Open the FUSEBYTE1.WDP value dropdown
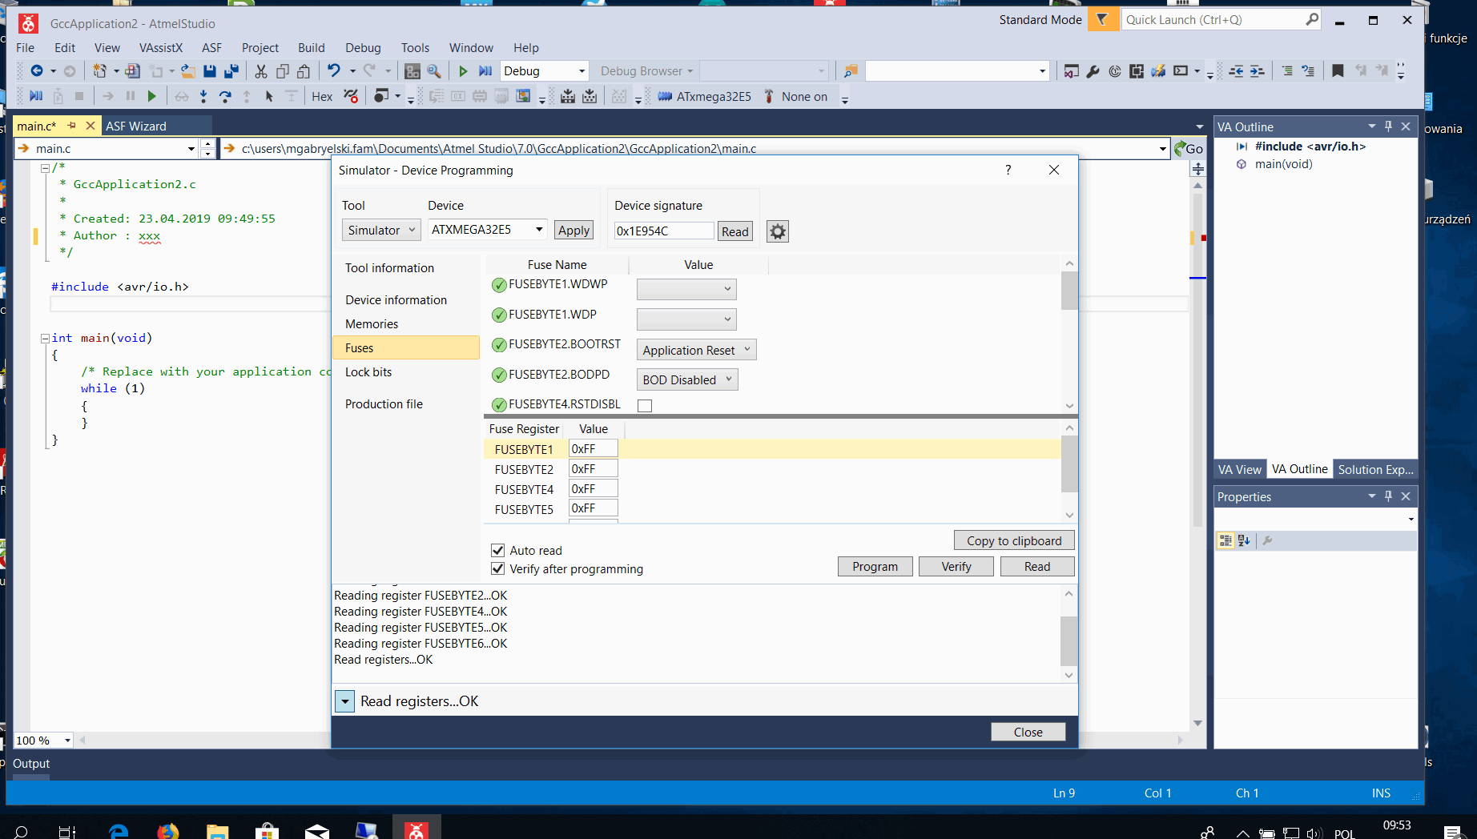The width and height of the screenshot is (1477, 839). [686, 319]
